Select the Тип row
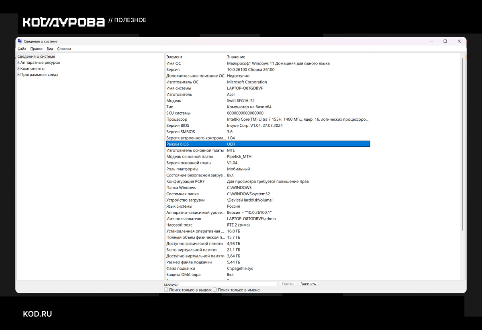 pos(268,107)
